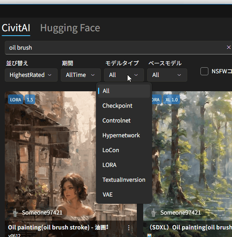Image resolution: width=232 pixels, height=237 pixels.
Task: Click the '(SDXL) Oil painting' card title
Action: pyautogui.click(x=190, y=227)
